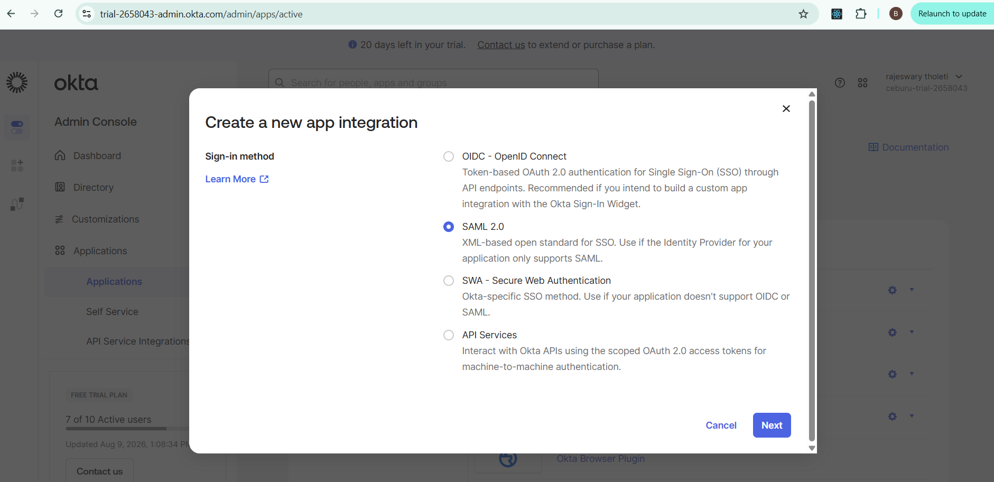
Task: Reload the page
Action: coord(59,14)
